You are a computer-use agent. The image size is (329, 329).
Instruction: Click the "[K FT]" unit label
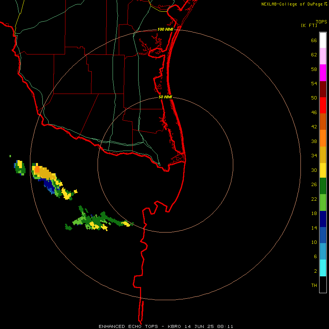(x=309, y=26)
